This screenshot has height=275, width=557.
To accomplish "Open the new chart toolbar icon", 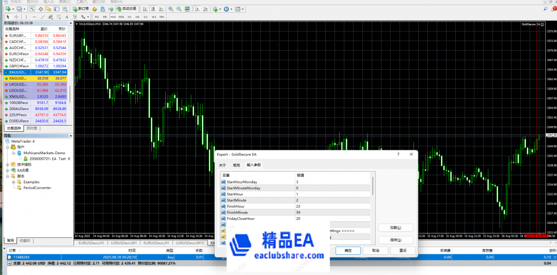I will point(7,9).
